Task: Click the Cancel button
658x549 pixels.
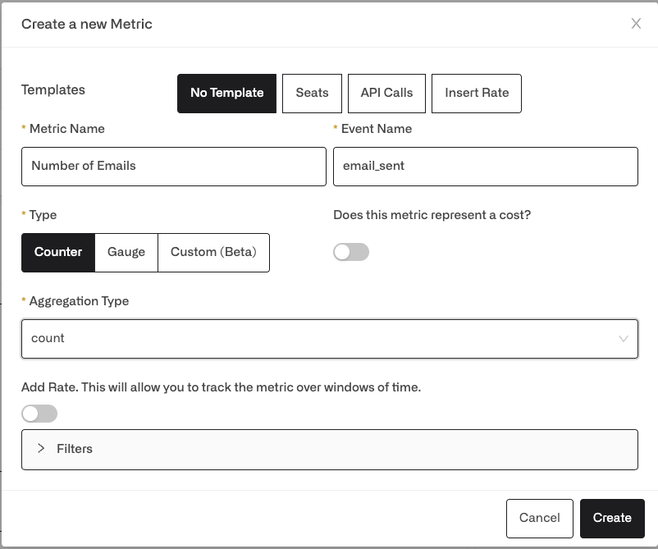Action: pyautogui.click(x=540, y=519)
